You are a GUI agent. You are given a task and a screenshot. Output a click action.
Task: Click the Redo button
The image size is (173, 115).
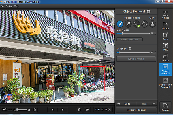click(x=146, y=104)
